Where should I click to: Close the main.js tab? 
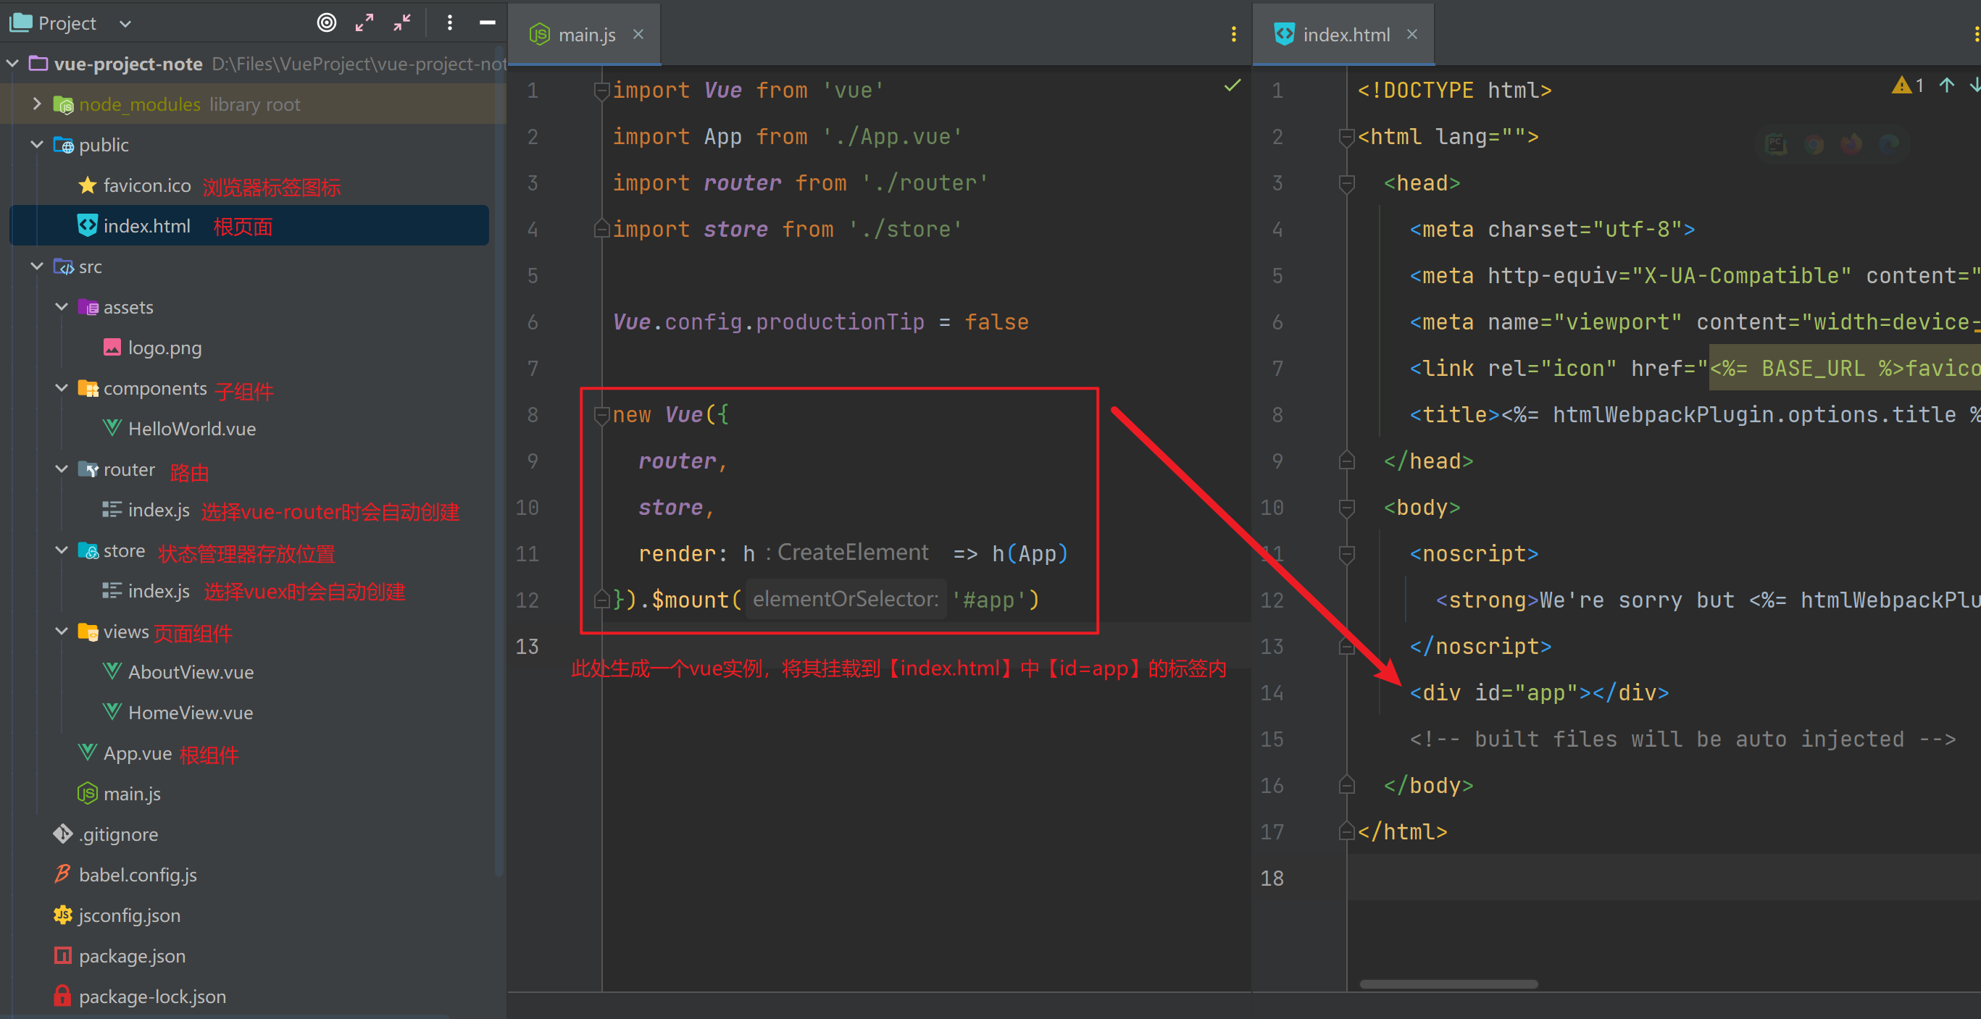638,35
